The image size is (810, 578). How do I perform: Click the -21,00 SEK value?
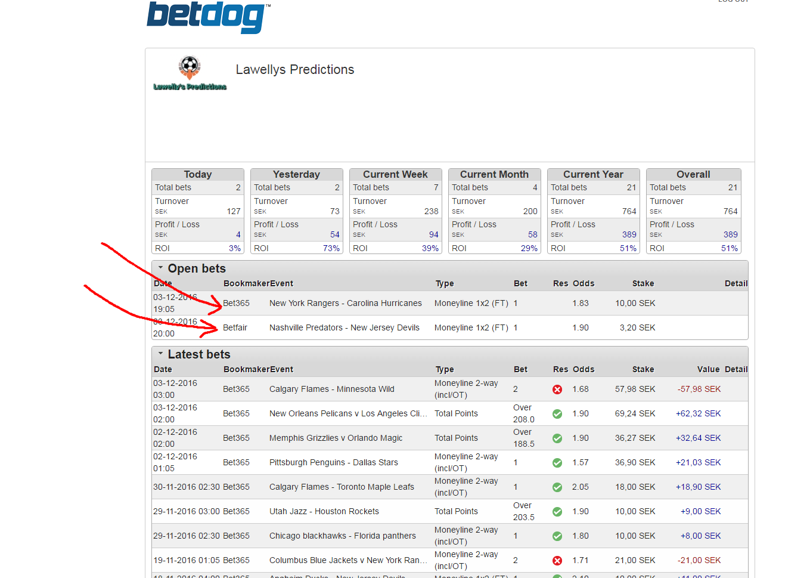[699, 560]
